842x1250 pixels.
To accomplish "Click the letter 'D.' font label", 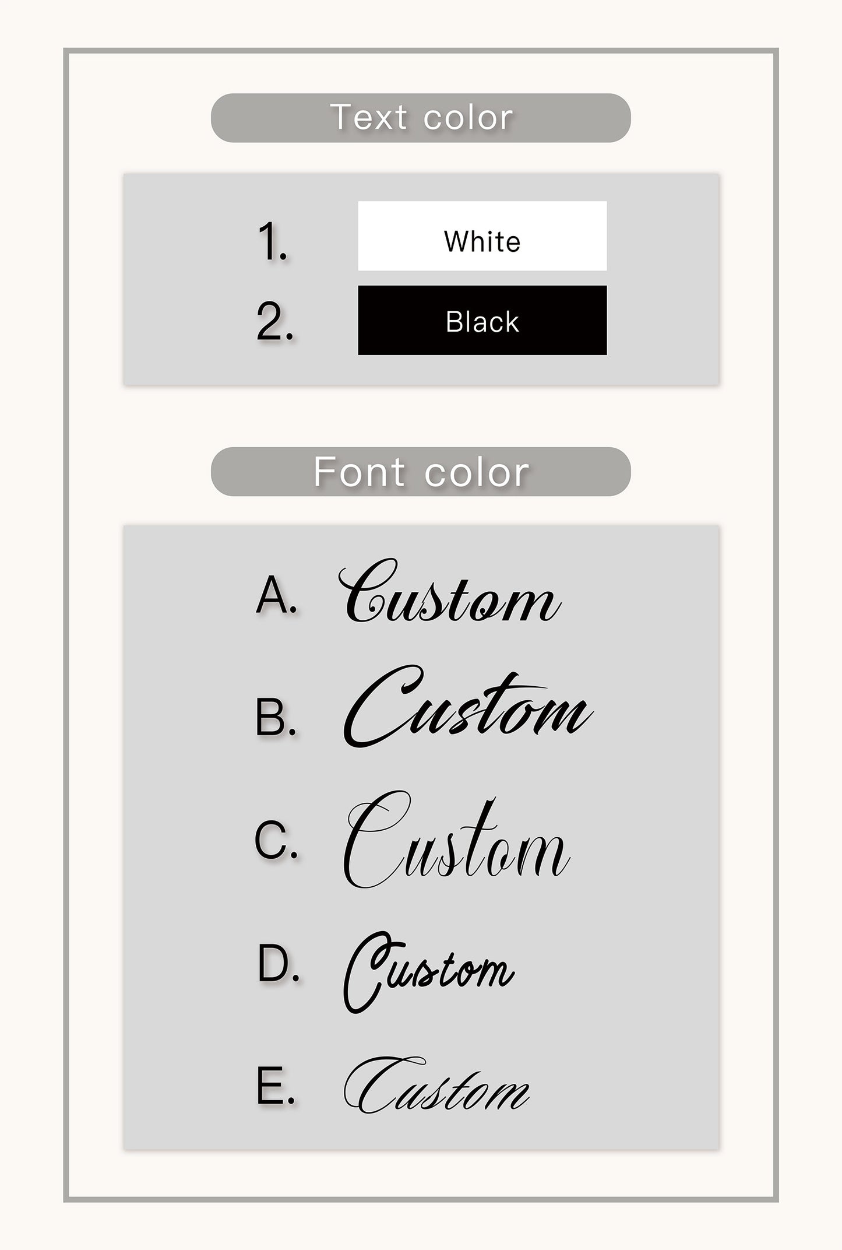I will click(279, 964).
